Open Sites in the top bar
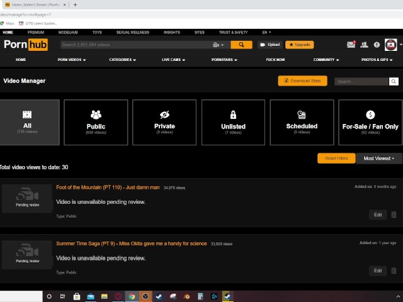This screenshot has height=302, width=403. [199, 32]
